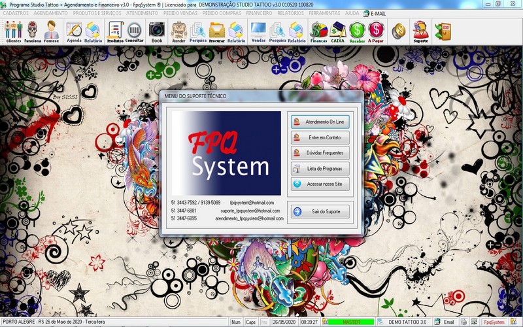Screen dimensions: 523x327
Task: Open the RELATÓRIOS menu
Action: click(x=290, y=13)
